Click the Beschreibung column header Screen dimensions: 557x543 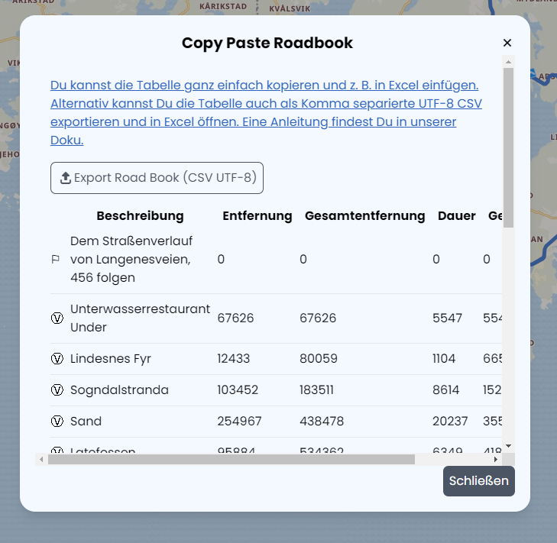point(140,216)
